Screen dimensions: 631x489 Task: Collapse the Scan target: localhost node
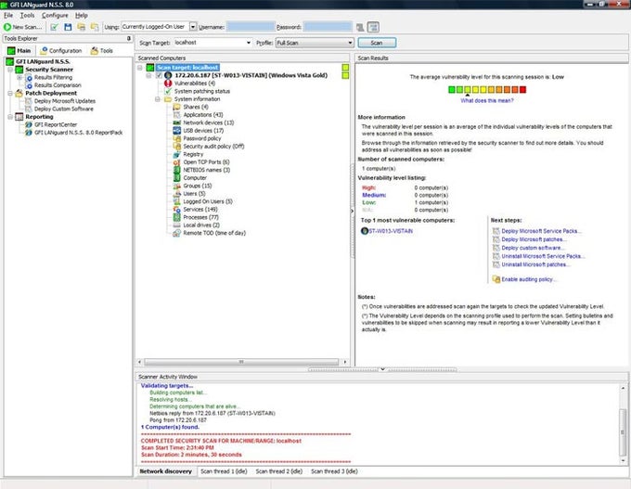click(x=139, y=68)
